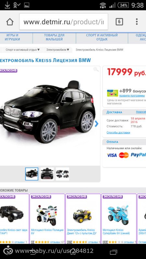Select the third thumbnail with multiple views
This screenshot has width=146, height=259.
tap(62, 174)
